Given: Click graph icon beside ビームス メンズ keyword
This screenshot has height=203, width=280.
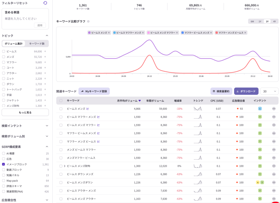Looking at the screenshot, I should [88, 109].
